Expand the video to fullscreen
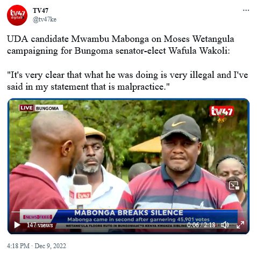The width and height of the screenshot is (257, 253). 240,225
